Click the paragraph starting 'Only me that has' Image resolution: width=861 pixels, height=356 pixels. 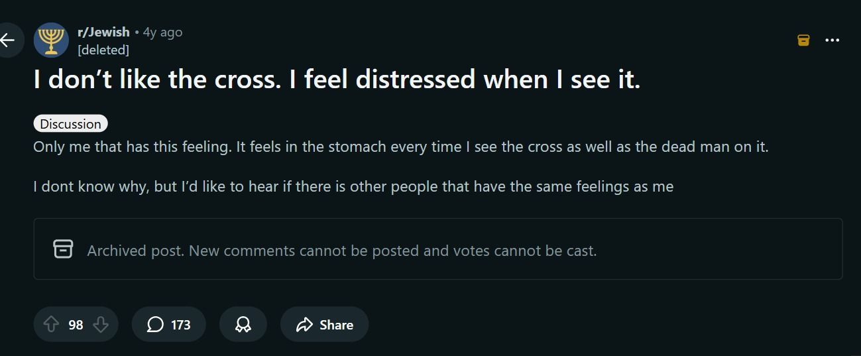click(400, 147)
